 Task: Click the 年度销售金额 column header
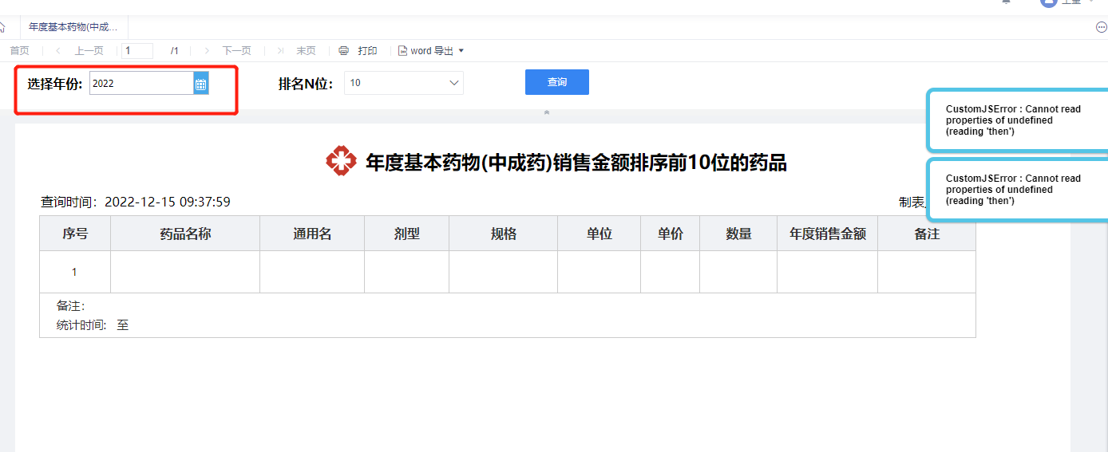pos(828,234)
